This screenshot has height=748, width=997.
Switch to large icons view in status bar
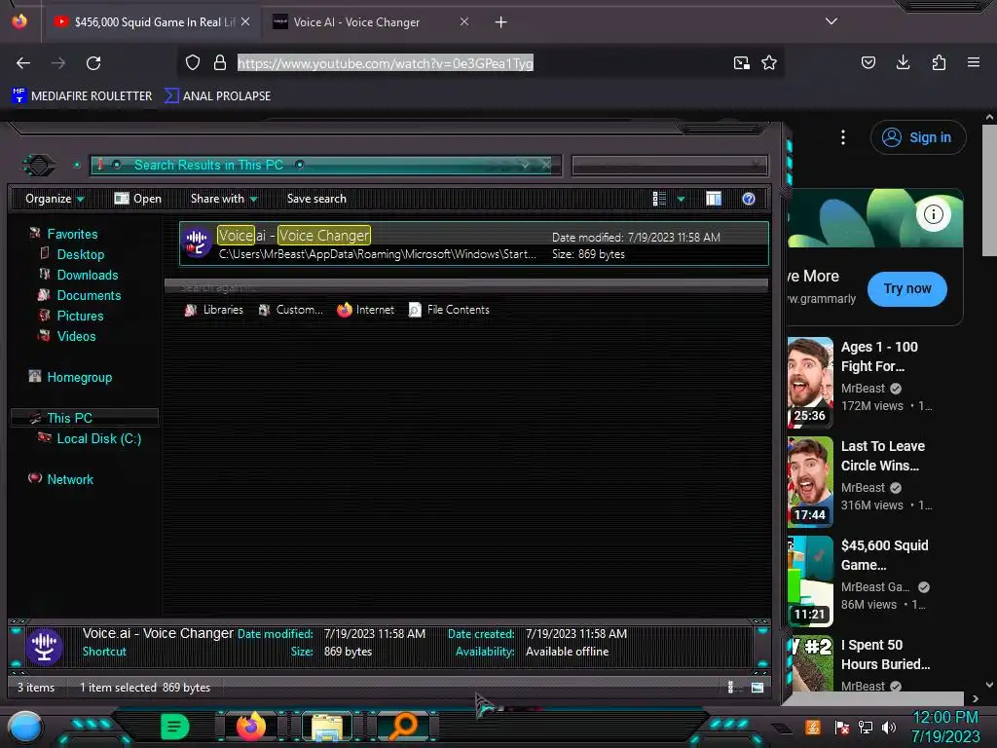pos(757,687)
